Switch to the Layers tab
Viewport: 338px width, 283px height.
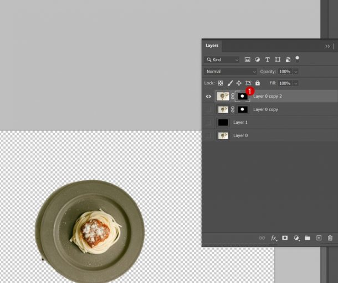(212, 46)
